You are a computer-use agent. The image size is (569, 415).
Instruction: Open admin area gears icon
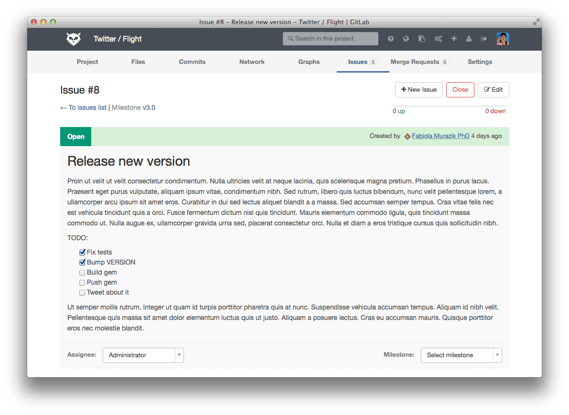(x=438, y=39)
